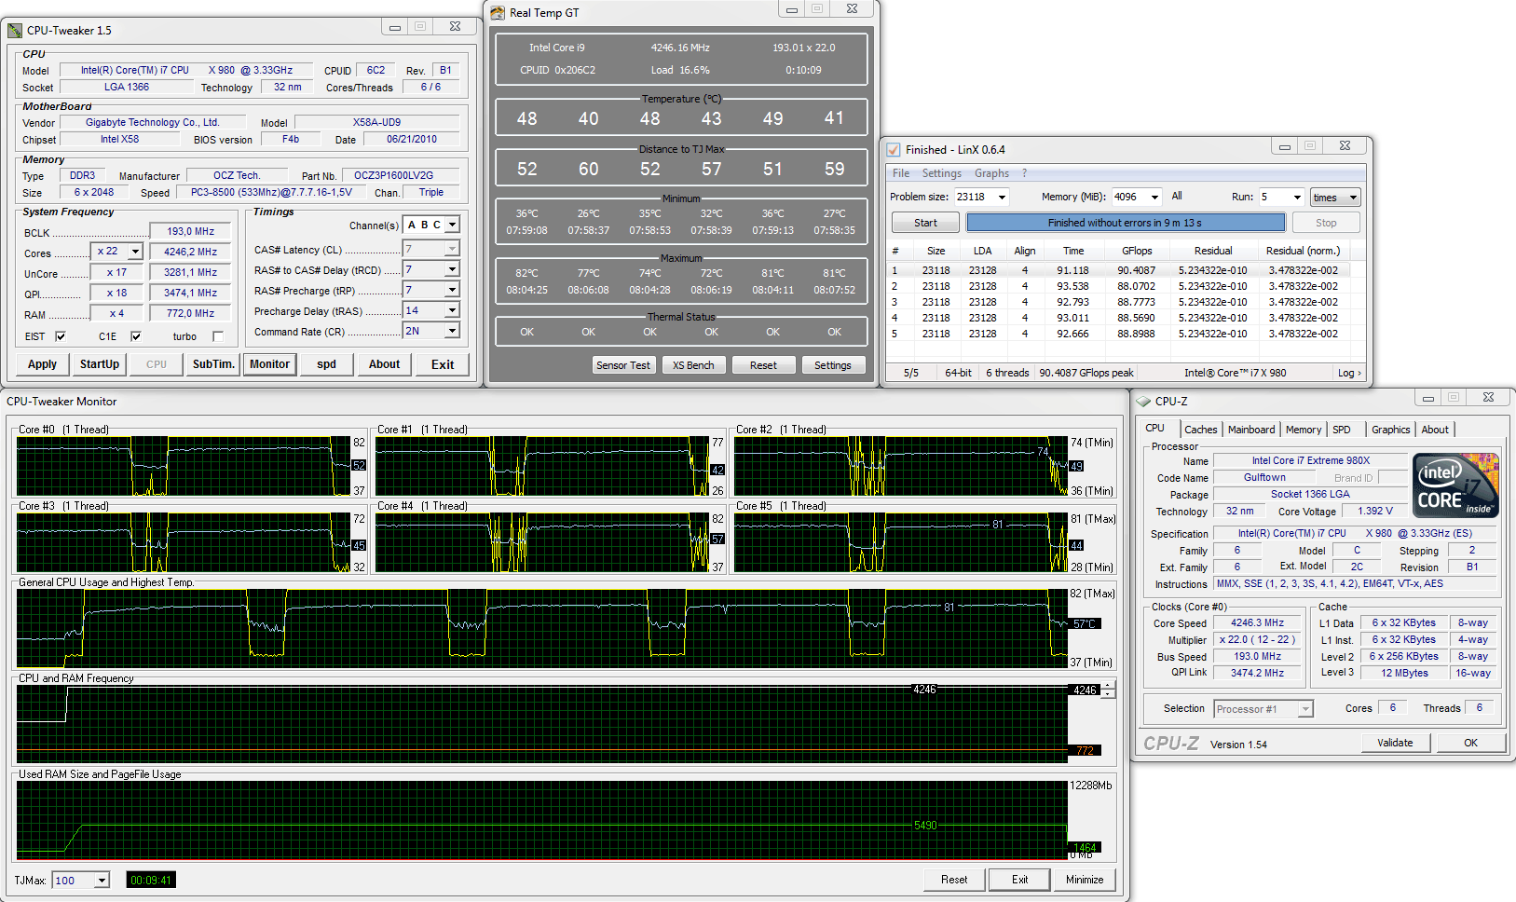Switch to CPU-Z SPD tab
This screenshot has width=1516, height=902.
[x=1342, y=430]
